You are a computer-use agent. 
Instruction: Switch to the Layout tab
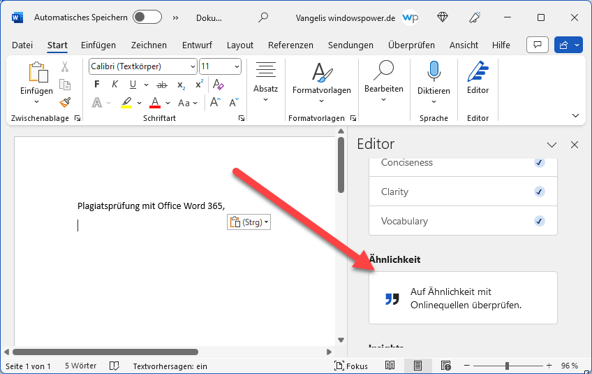pos(240,45)
